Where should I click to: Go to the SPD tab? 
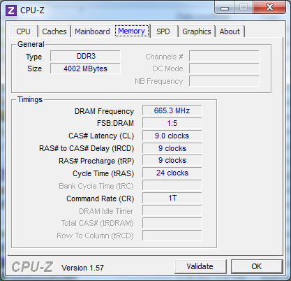coord(163,31)
